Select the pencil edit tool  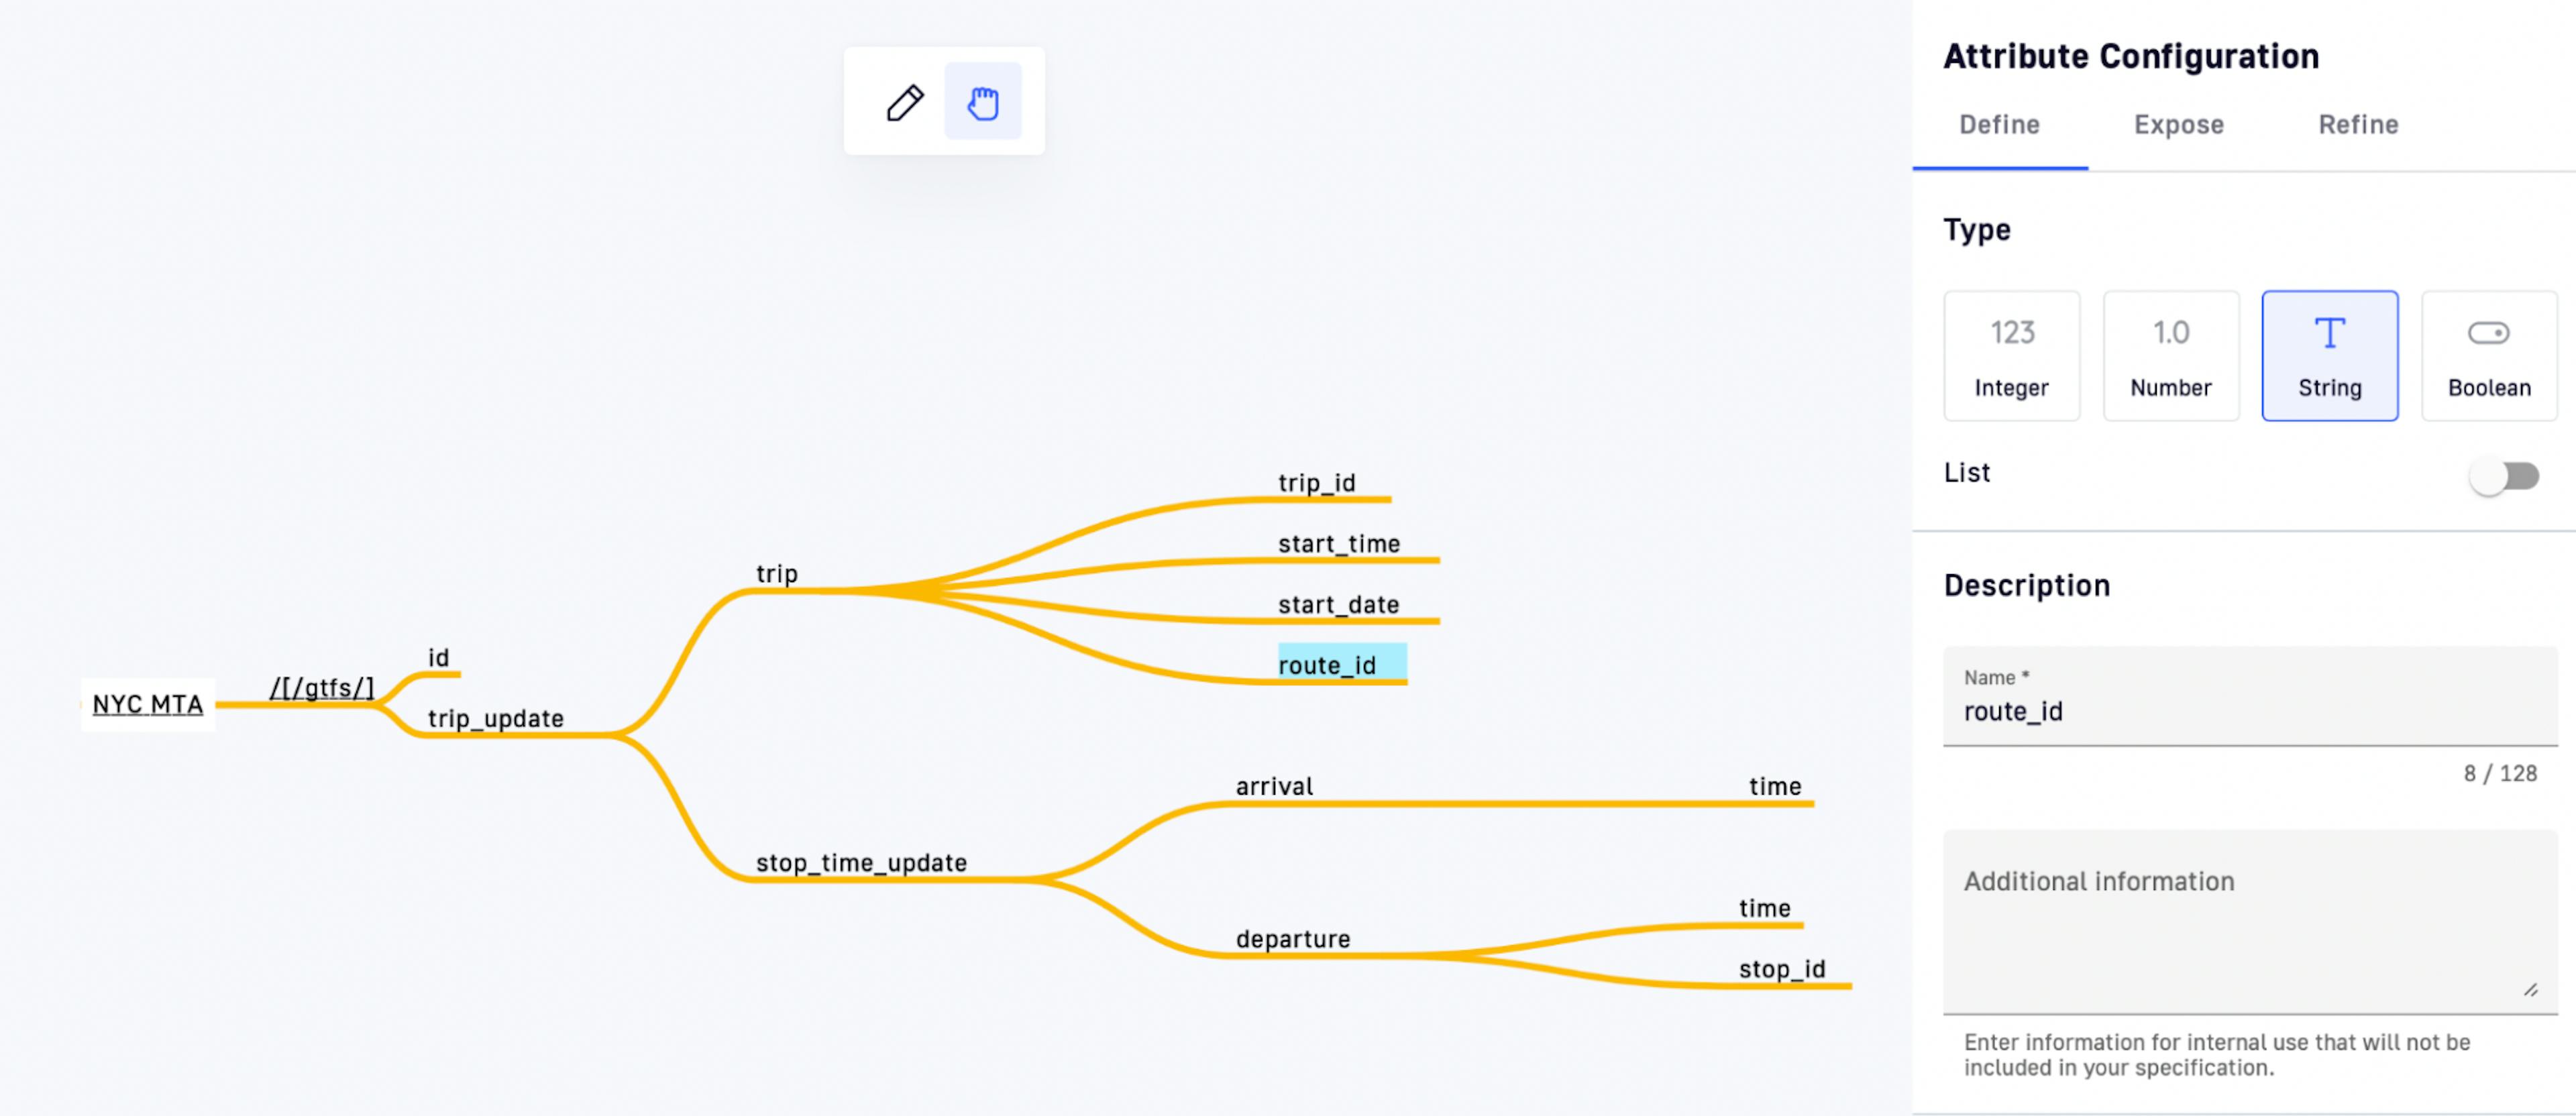pos(905,102)
